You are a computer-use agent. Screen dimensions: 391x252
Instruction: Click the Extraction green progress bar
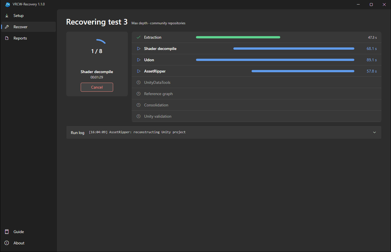238,37
